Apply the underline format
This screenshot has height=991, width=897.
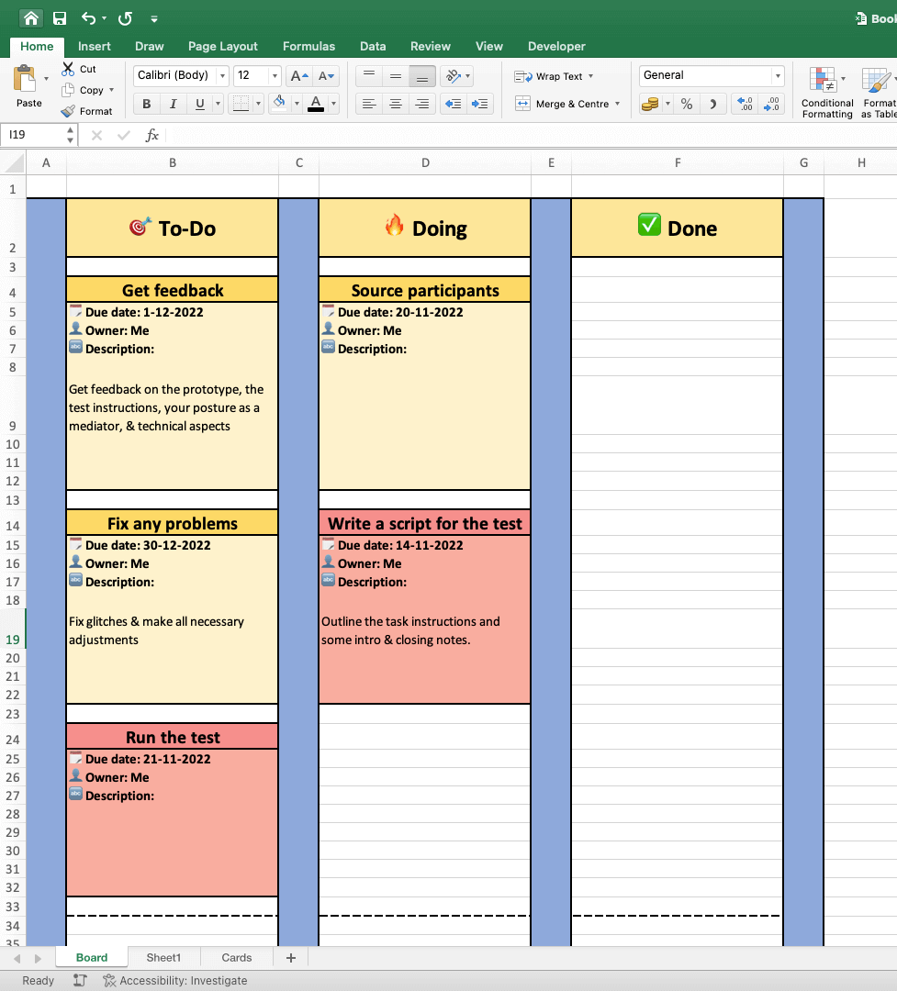click(x=198, y=104)
